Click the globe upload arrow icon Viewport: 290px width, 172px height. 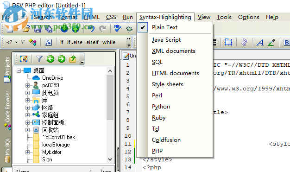76,29
